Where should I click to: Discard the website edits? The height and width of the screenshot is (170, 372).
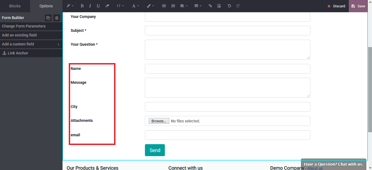click(337, 6)
